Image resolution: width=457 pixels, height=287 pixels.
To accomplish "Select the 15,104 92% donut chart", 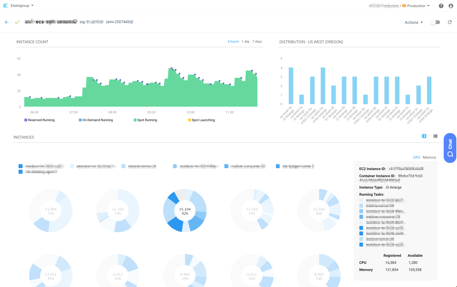I will pos(185,211).
